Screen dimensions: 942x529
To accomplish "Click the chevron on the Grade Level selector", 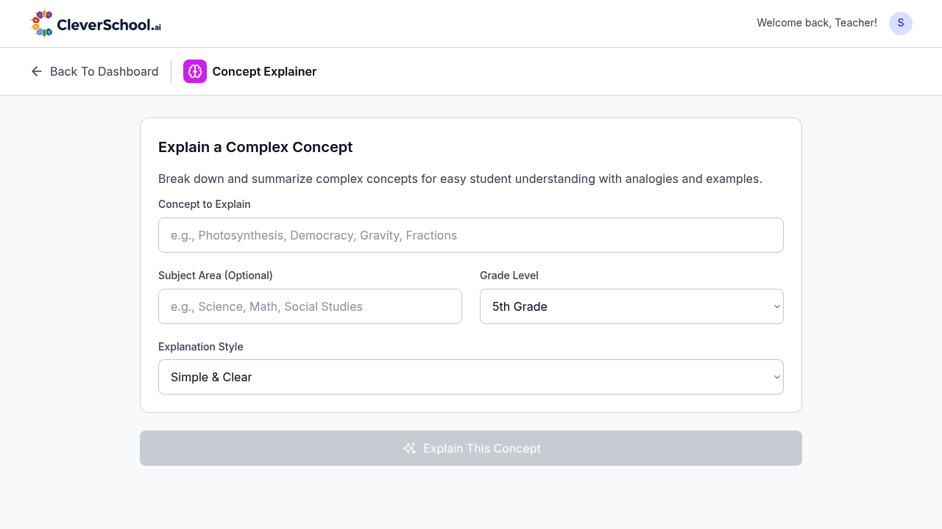I will 776,306.
